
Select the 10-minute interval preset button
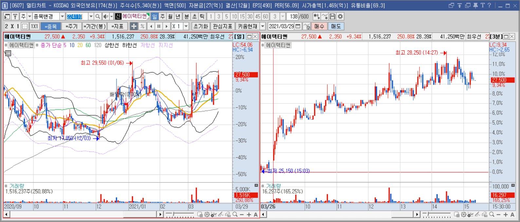[x=234, y=16]
